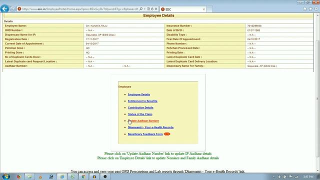Click the network signal tray icon
320x180 pixels.
coord(296,176)
